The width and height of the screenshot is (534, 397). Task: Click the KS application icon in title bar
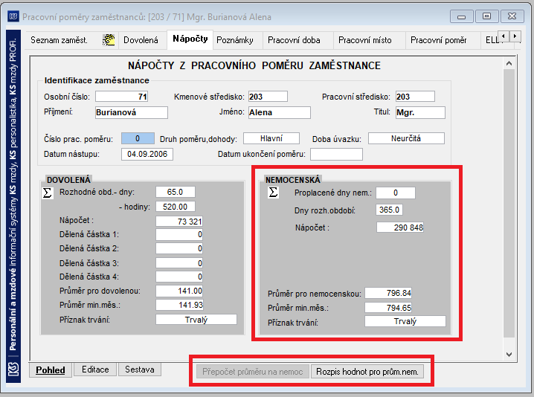coord(13,16)
